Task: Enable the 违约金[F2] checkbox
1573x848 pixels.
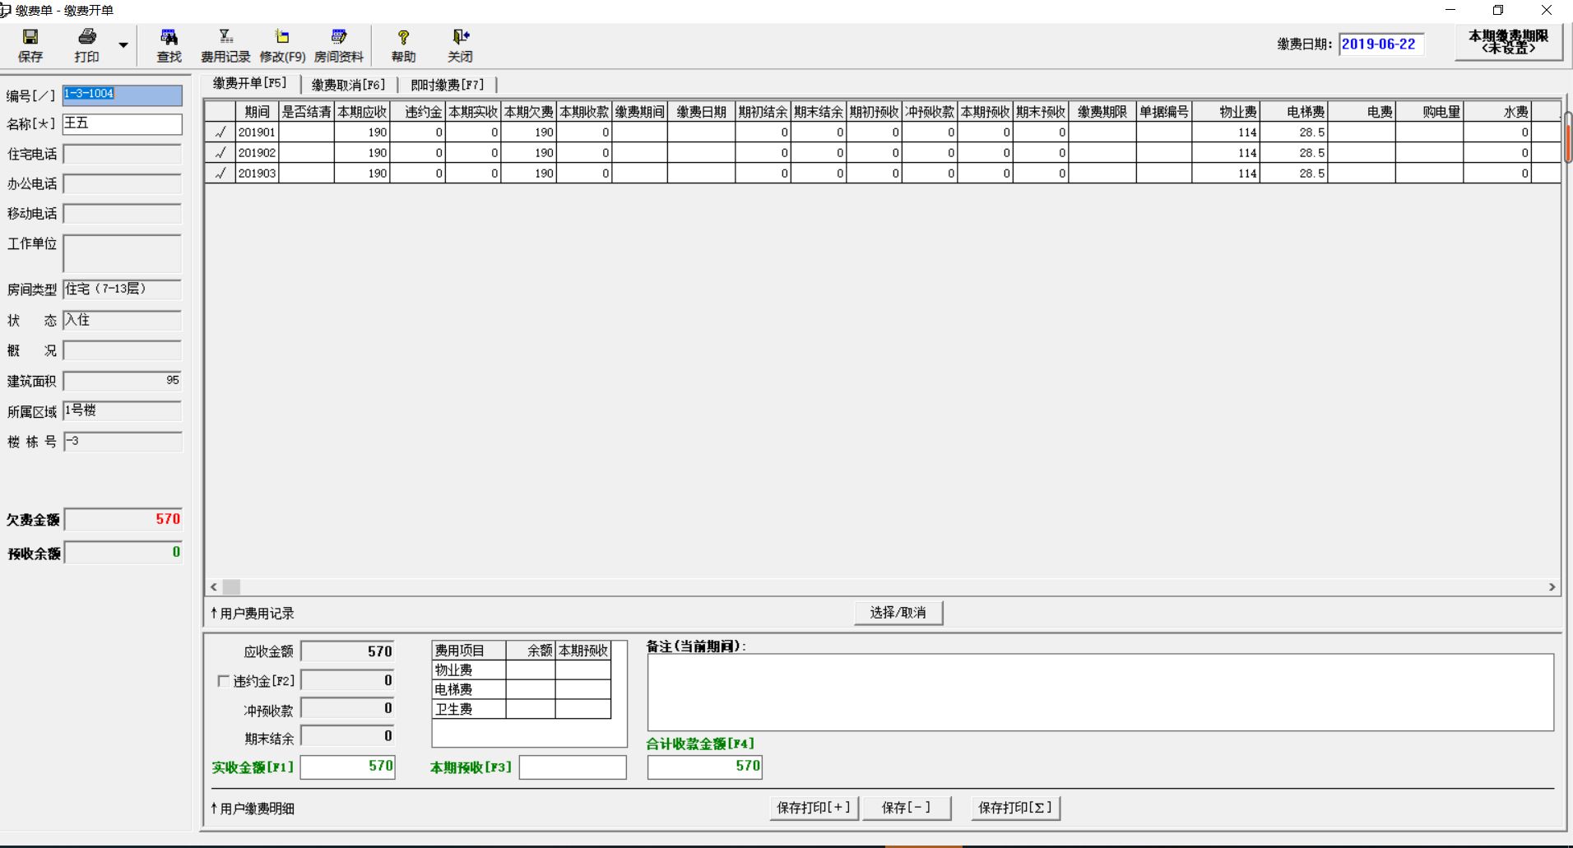Action: point(223,681)
